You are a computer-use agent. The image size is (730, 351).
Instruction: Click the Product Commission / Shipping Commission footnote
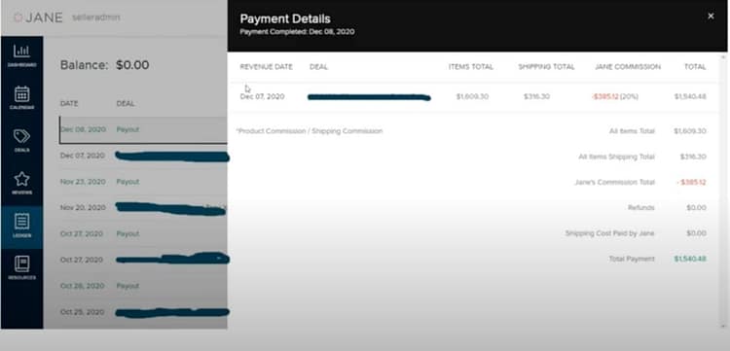(310, 131)
